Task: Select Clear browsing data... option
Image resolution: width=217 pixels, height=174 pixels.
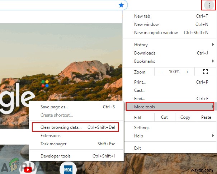Action: 75,127
